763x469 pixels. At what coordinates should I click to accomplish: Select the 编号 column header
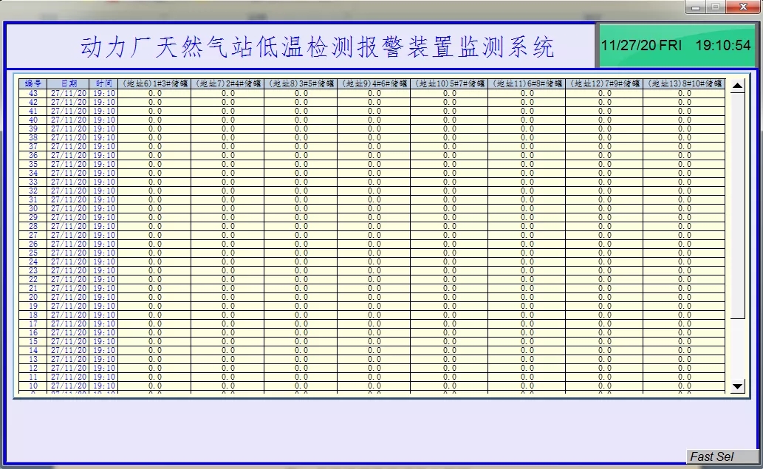click(33, 84)
